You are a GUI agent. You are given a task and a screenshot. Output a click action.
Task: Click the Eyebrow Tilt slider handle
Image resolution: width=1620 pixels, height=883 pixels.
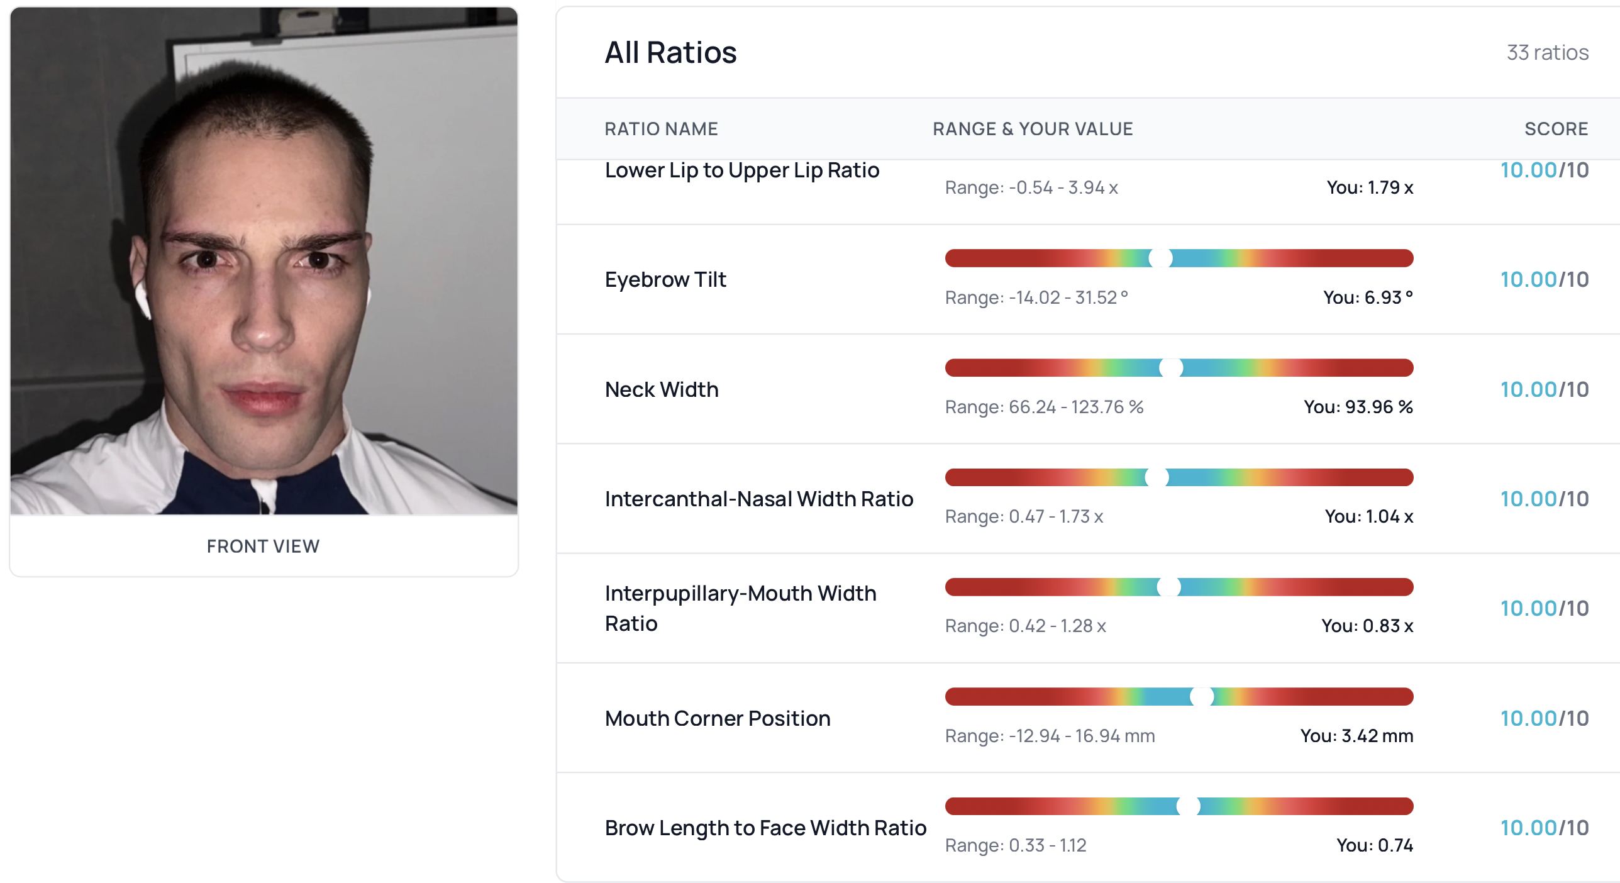(x=1160, y=258)
